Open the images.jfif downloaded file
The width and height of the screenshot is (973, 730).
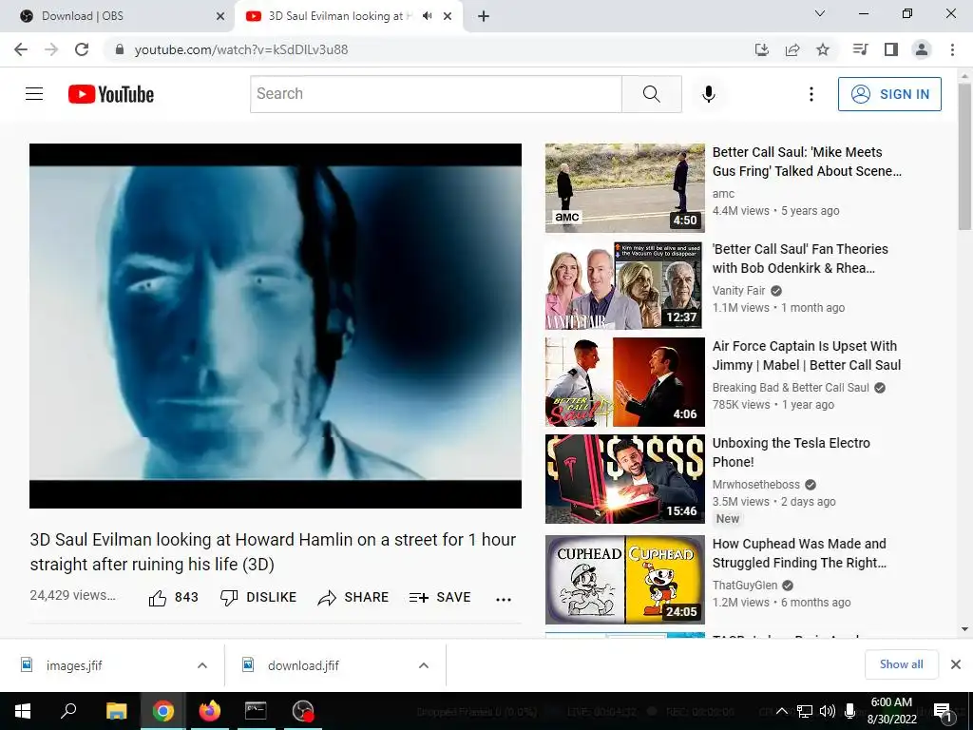coord(74,665)
